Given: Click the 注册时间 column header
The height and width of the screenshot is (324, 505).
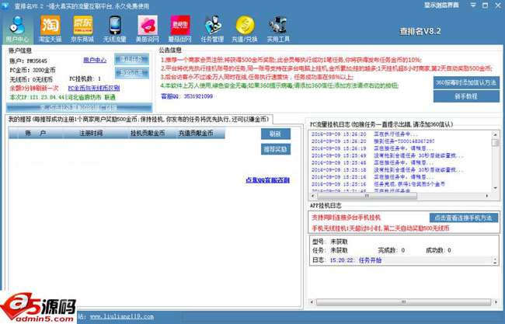Looking at the screenshot, I should [96, 133].
